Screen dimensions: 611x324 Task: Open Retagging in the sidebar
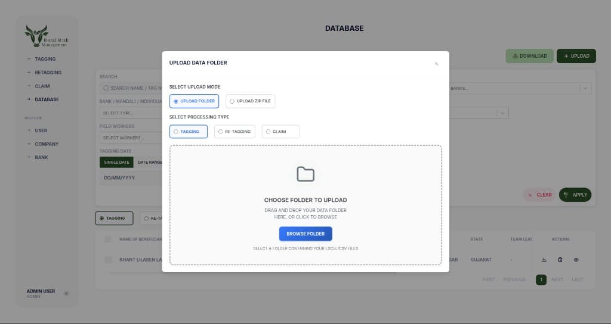[x=48, y=72]
